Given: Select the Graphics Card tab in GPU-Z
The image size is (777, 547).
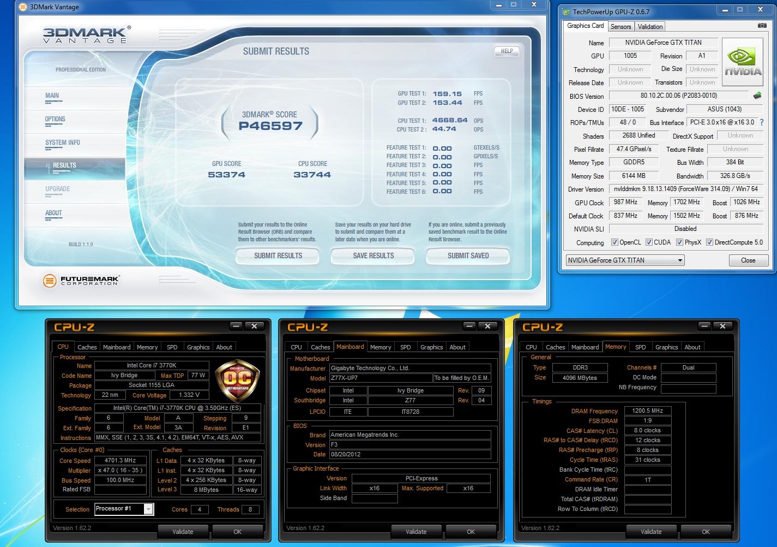Looking at the screenshot, I should [585, 26].
